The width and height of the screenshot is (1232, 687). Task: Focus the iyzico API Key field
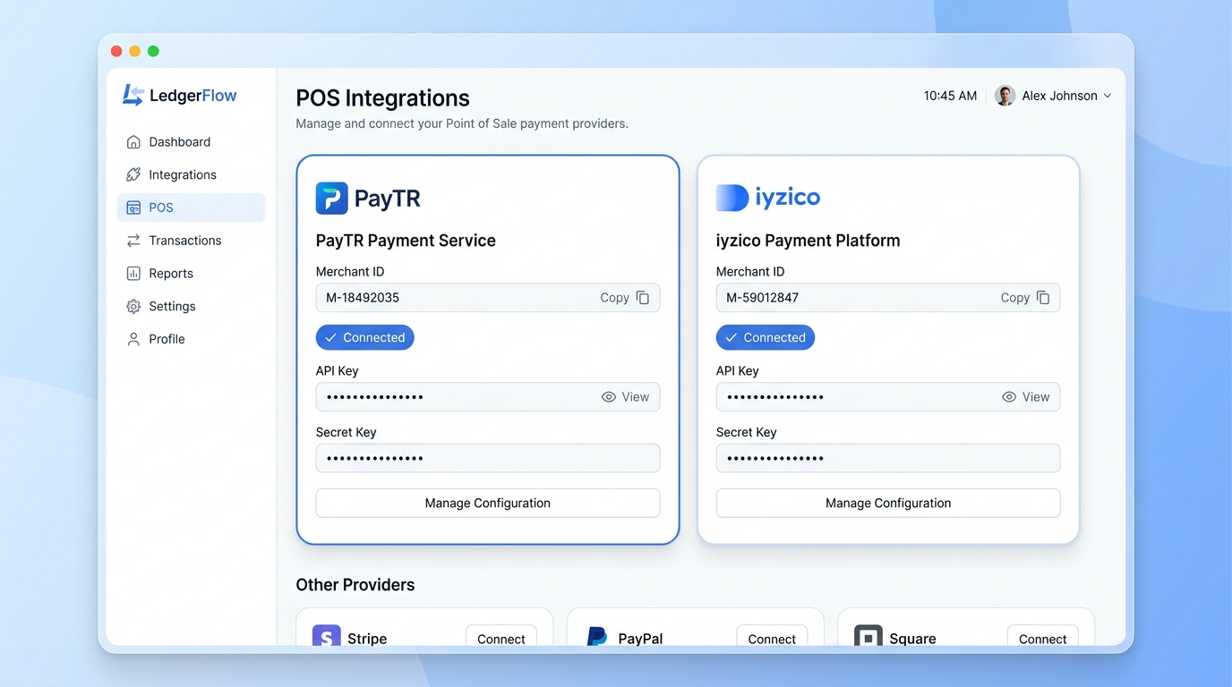888,397
